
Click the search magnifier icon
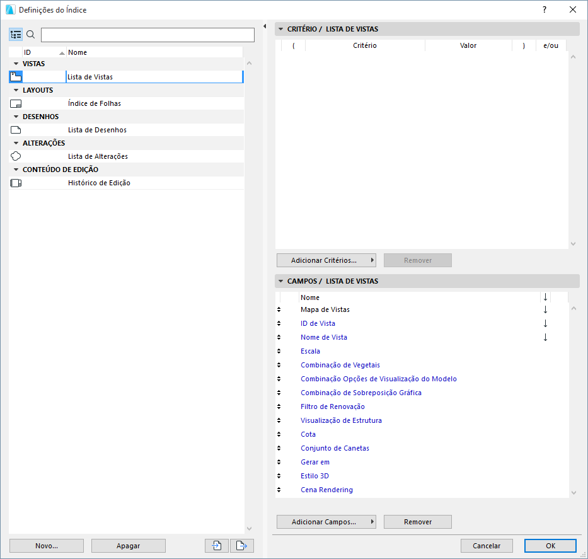30,35
